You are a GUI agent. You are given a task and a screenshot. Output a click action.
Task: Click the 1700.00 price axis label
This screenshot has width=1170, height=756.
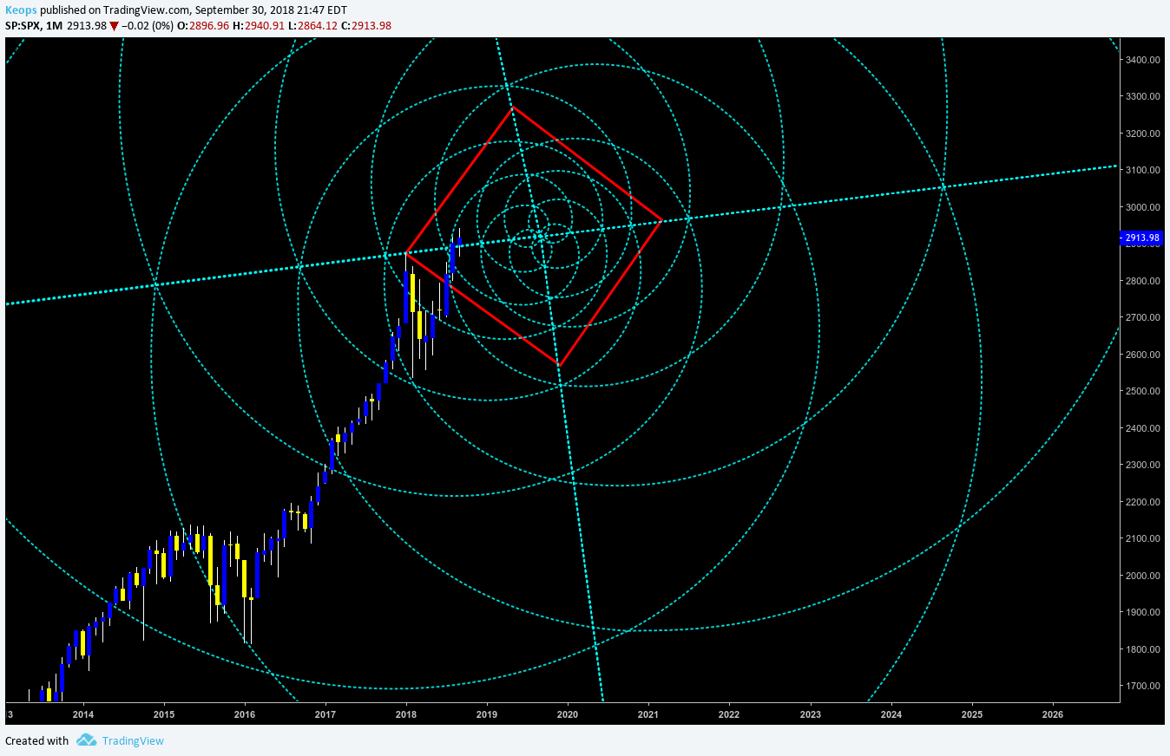coord(1143,686)
